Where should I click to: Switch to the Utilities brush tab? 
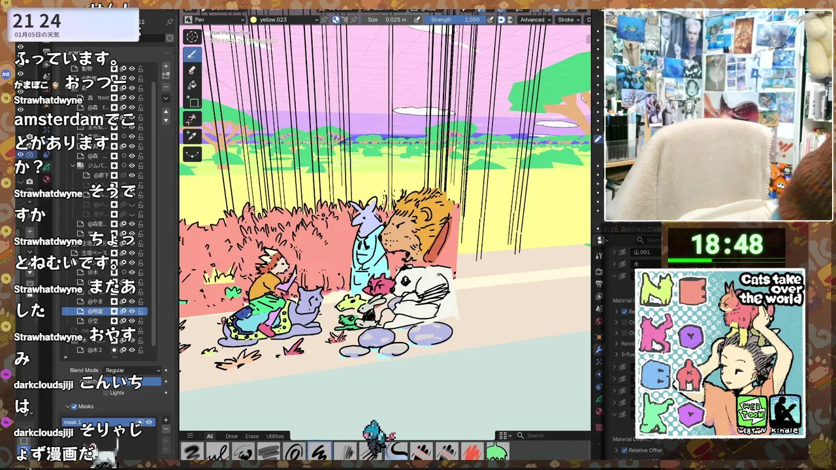[x=275, y=436]
